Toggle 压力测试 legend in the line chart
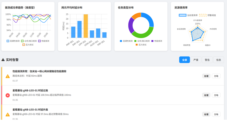Viewport: 227px width, 125px height. tap(28, 45)
